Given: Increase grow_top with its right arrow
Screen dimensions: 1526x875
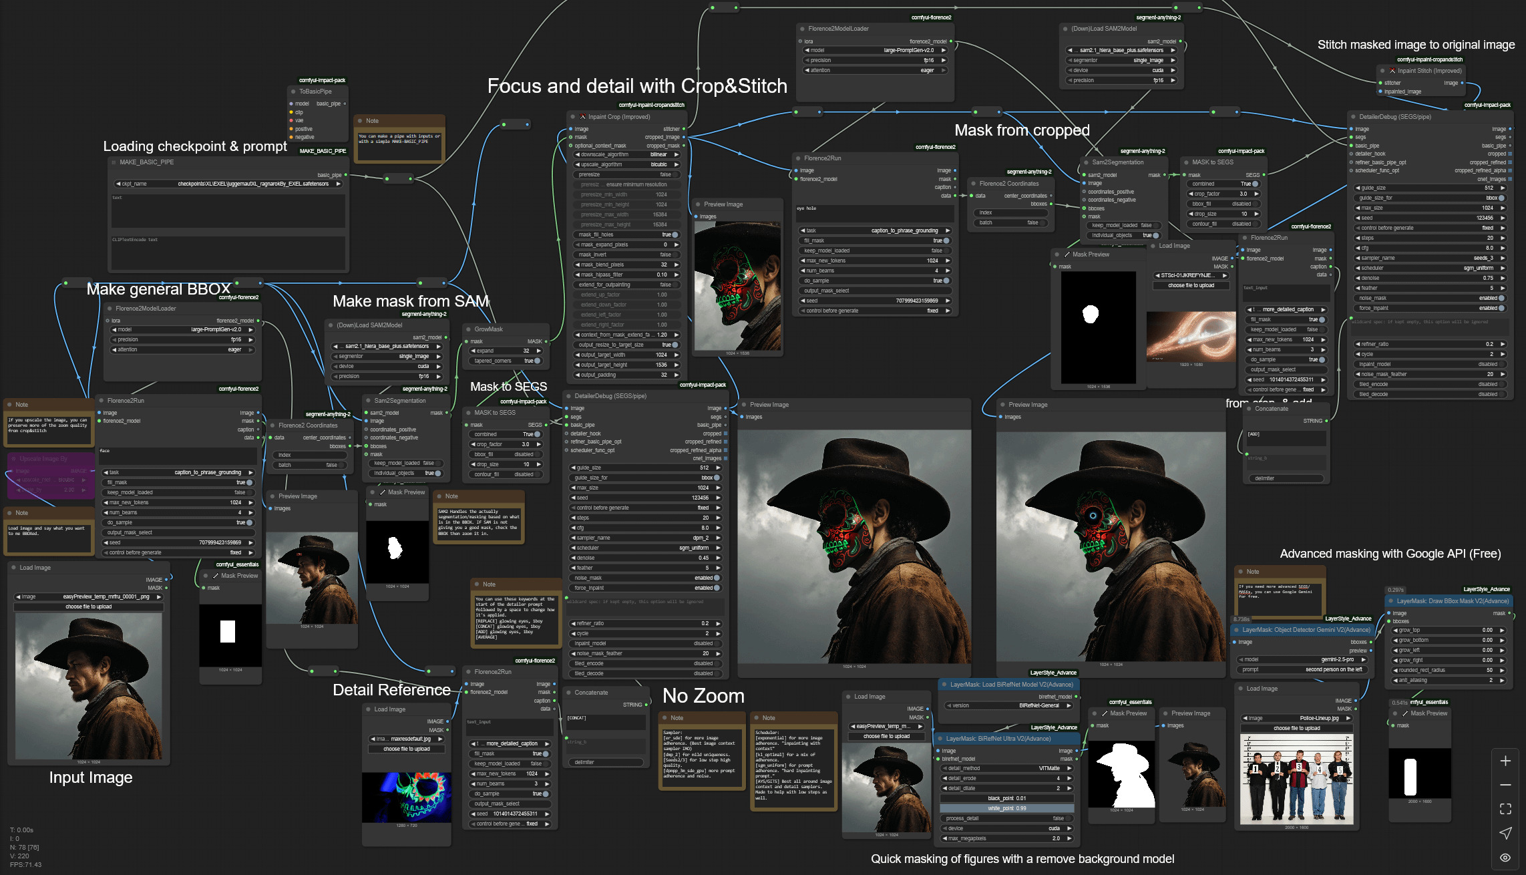Looking at the screenshot, I should click(x=1502, y=631).
